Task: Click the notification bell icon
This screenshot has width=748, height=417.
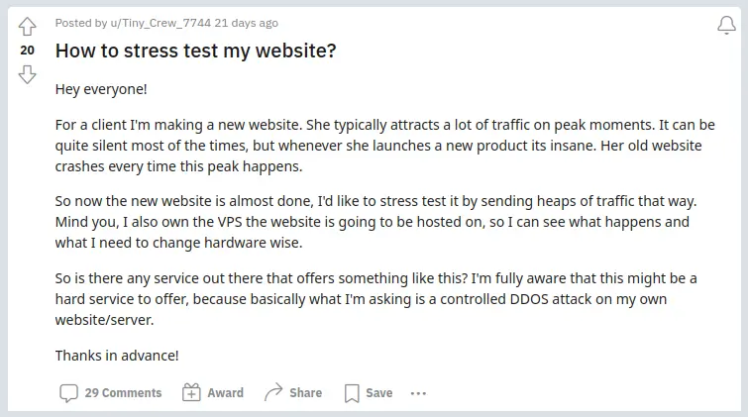Action: 725,27
